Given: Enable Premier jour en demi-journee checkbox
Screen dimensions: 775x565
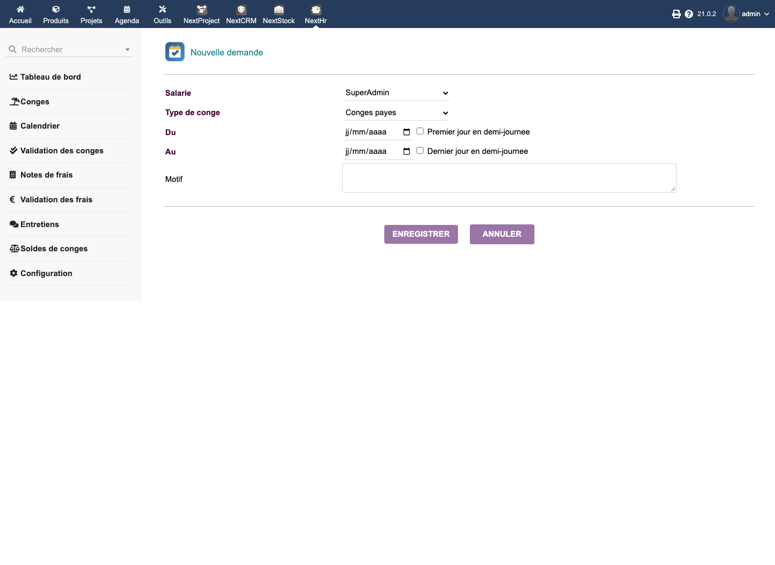Looking at the screenshot, I should [x=420, y=131].
